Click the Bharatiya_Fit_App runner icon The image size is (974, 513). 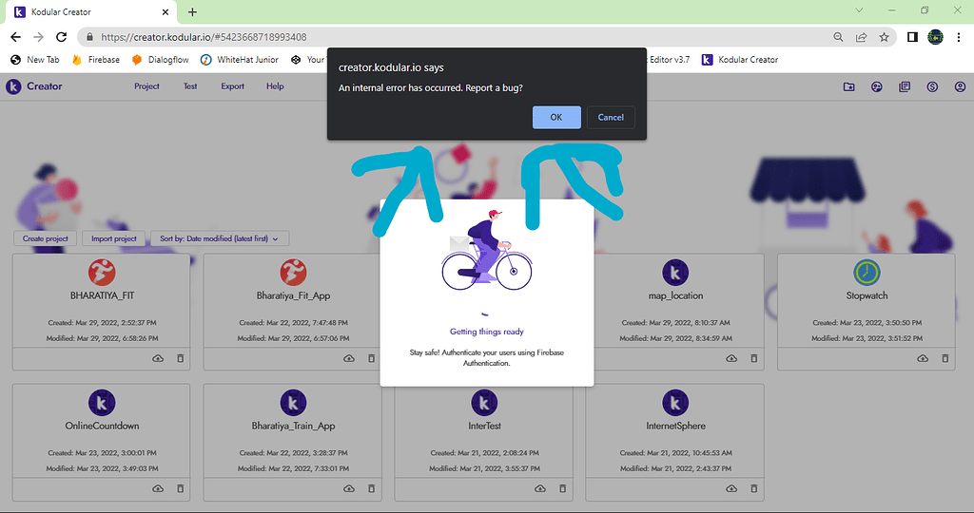click(293, 273)
